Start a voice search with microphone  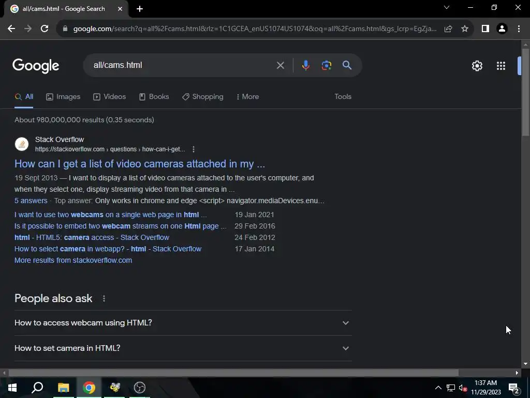pyautogui.click(x=305, y=65)
